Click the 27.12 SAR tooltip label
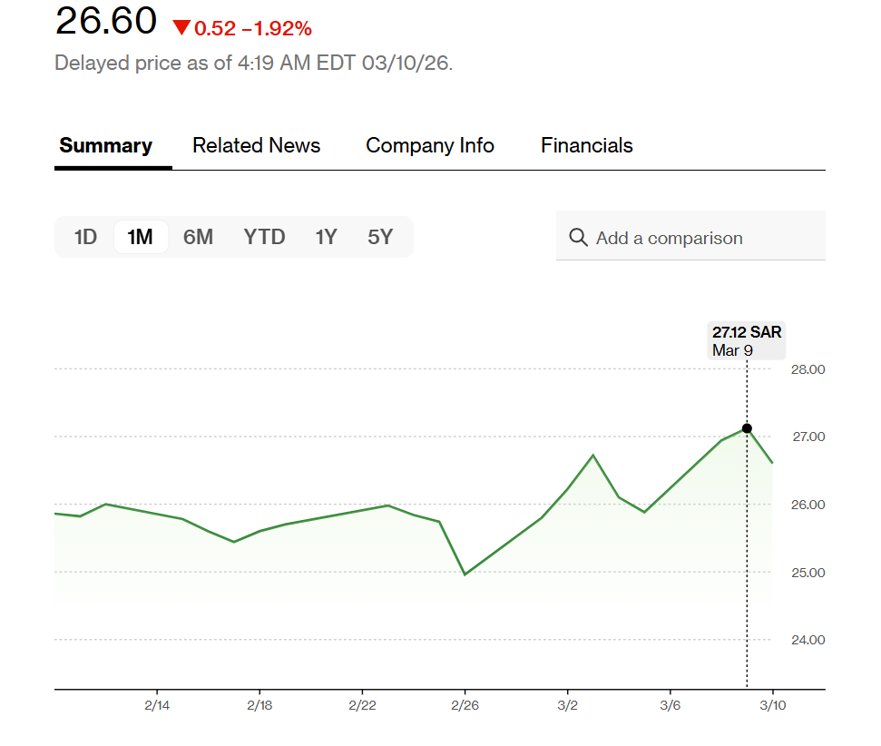 pos(747,333)
